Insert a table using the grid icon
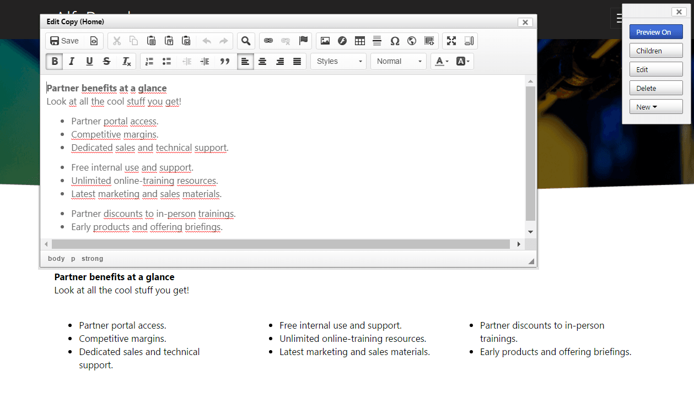Screen dimensions: 694x398 (360, 41)
